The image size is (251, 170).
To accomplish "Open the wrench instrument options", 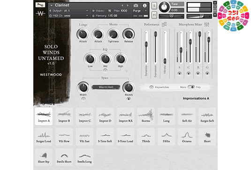I will click(40, 5).
